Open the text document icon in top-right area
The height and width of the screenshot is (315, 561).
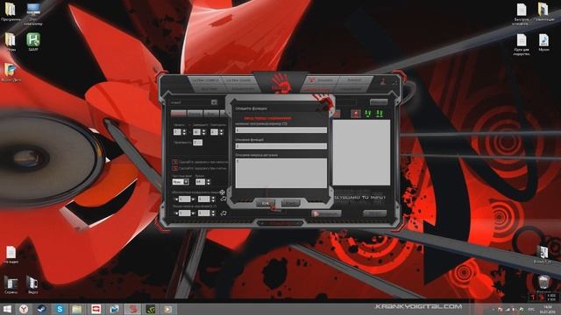coord(522,14)
